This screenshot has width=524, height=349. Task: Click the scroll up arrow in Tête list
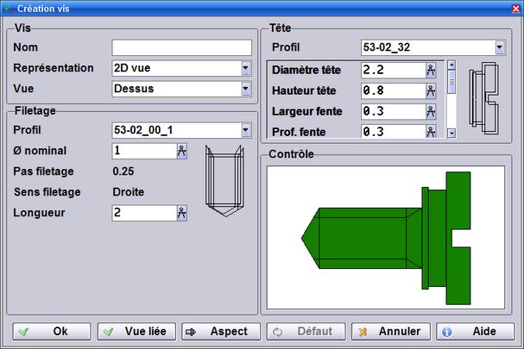(x=451, y=65)
